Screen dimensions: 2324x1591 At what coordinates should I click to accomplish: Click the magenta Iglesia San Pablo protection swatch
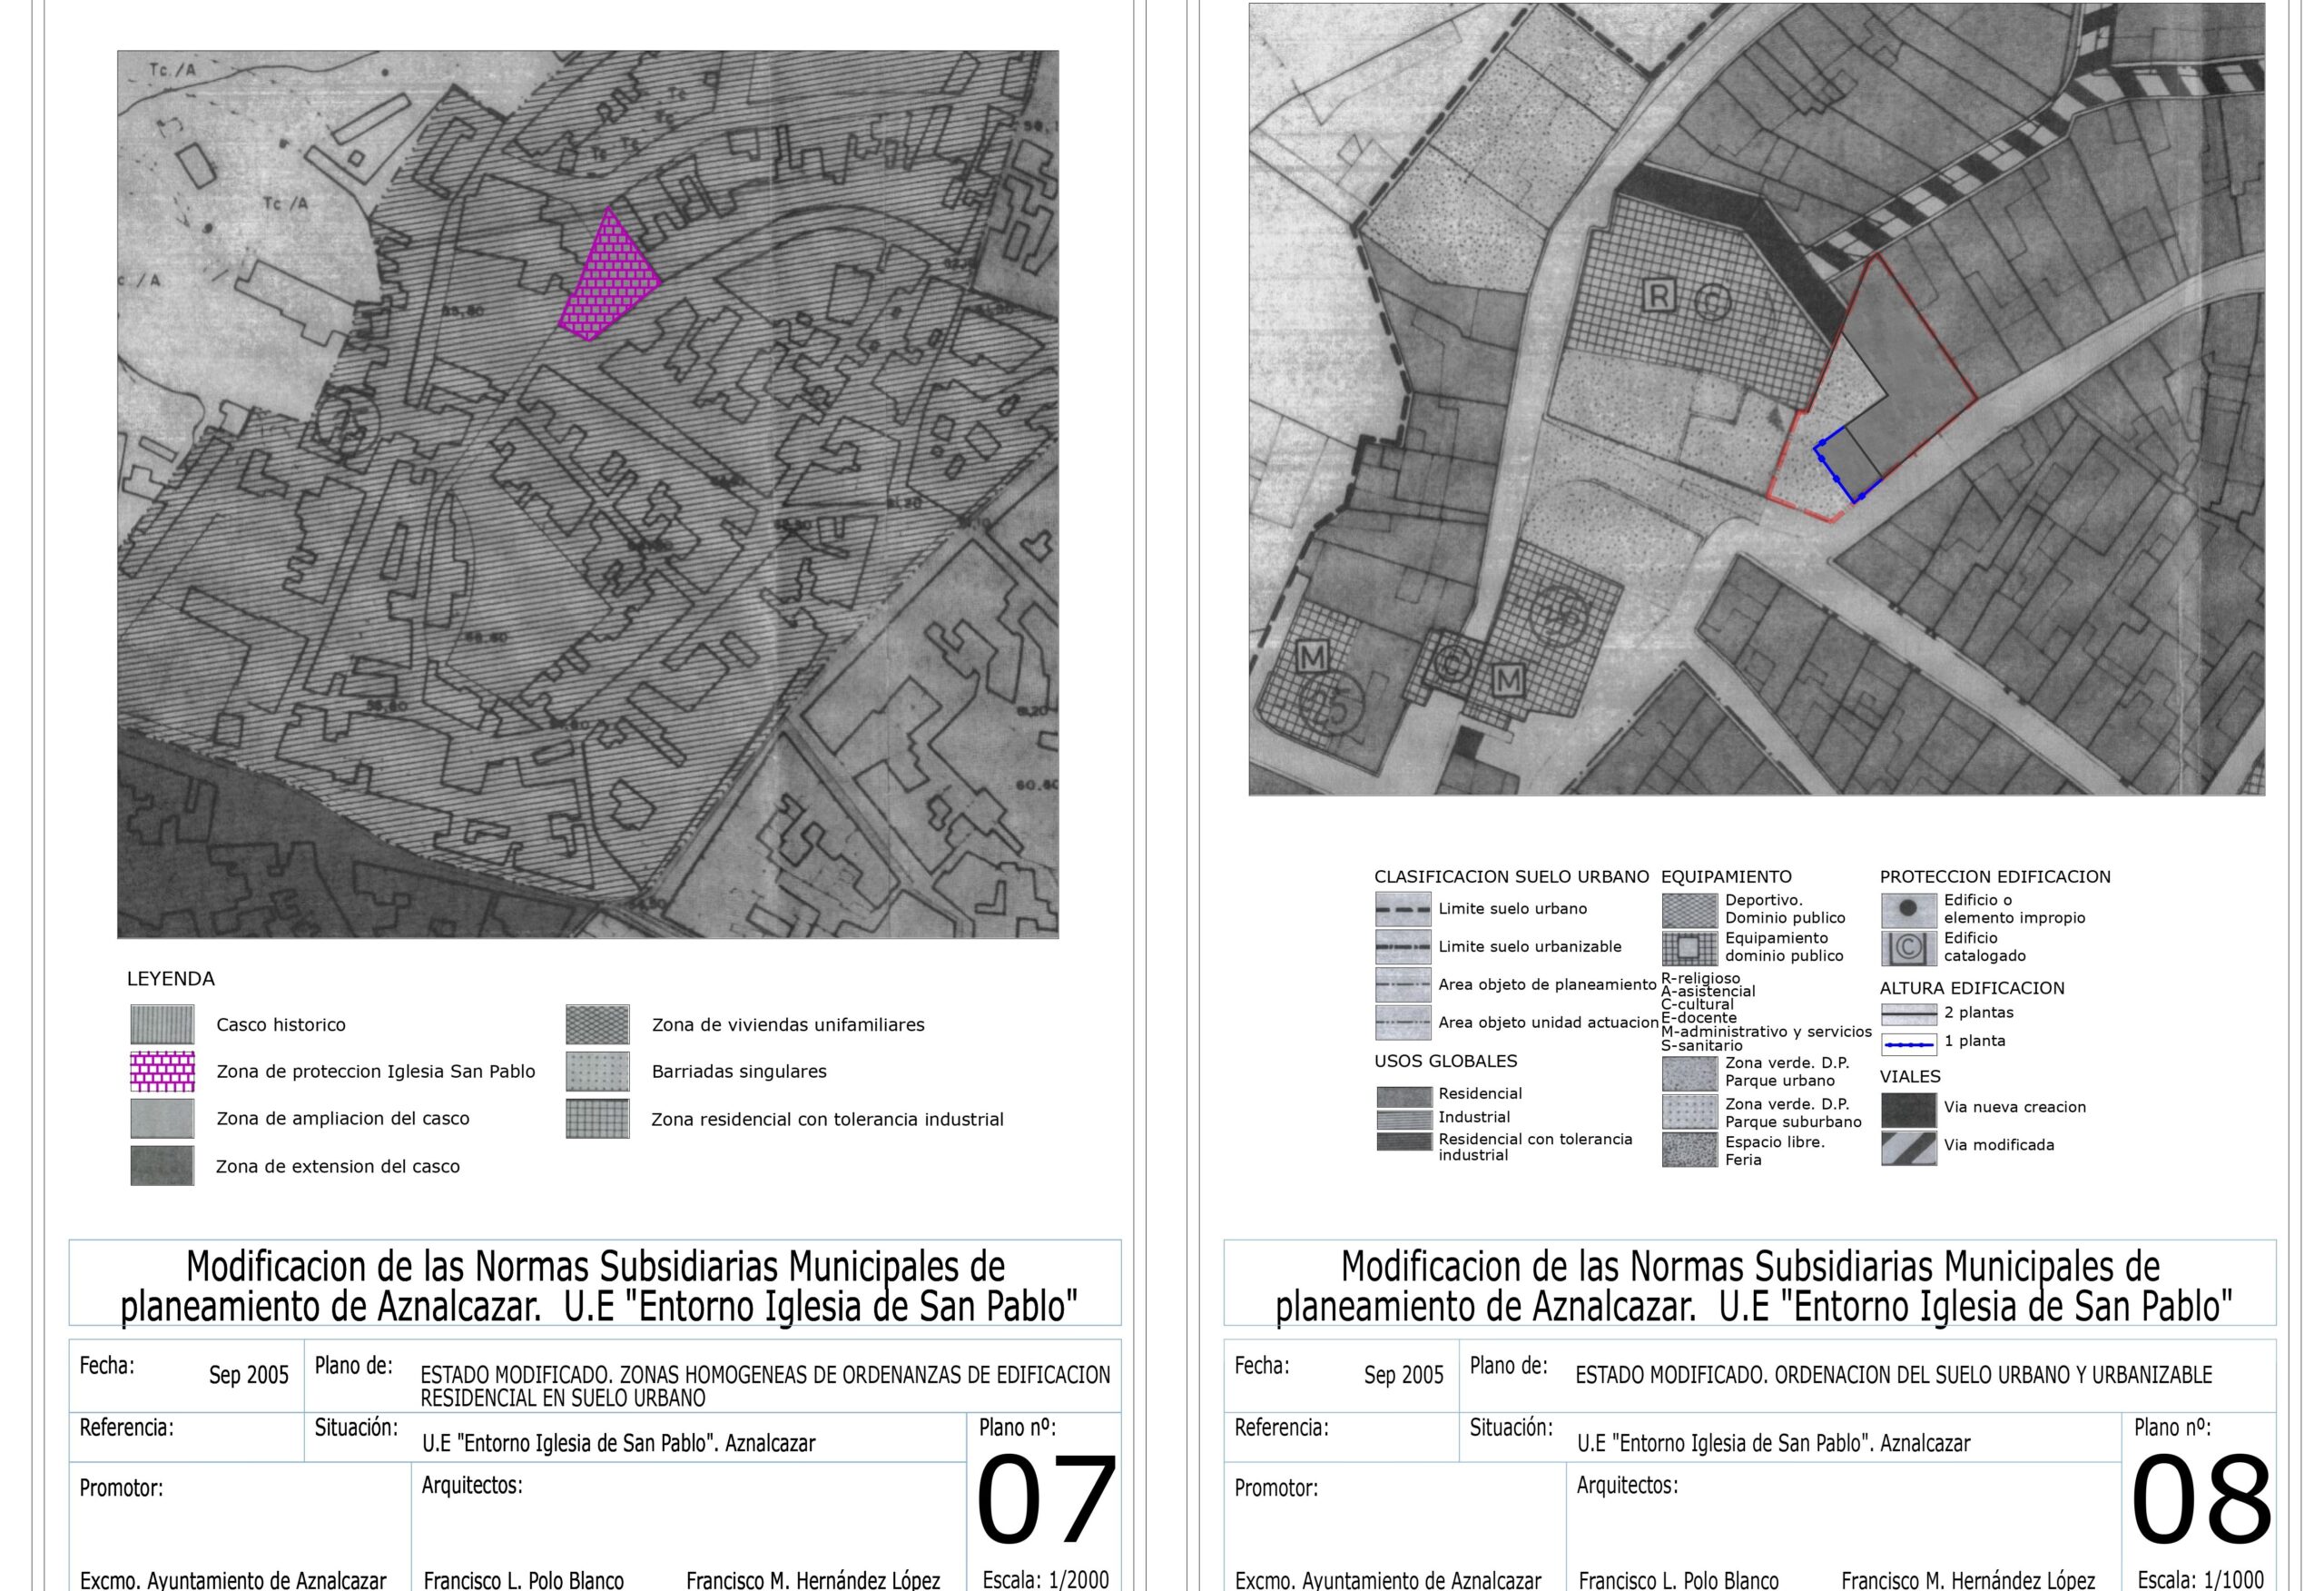pos(162,1072)
